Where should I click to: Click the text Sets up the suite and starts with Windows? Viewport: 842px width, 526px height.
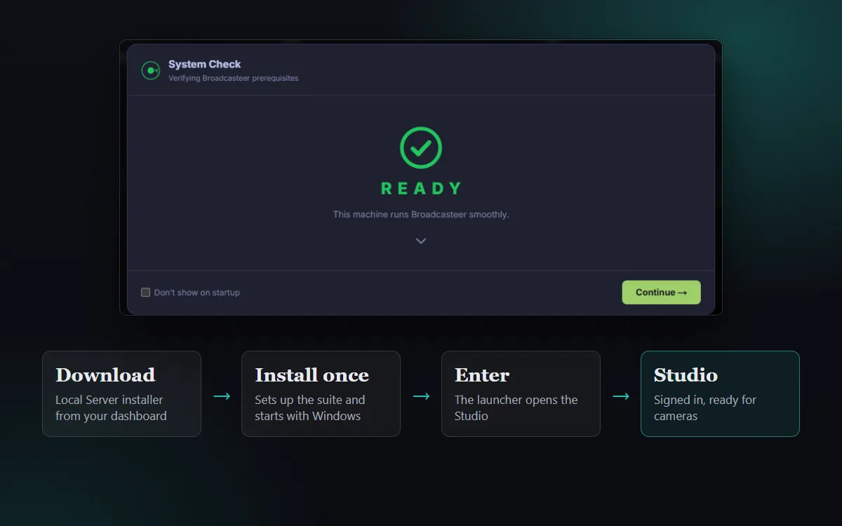click(309, 407)
